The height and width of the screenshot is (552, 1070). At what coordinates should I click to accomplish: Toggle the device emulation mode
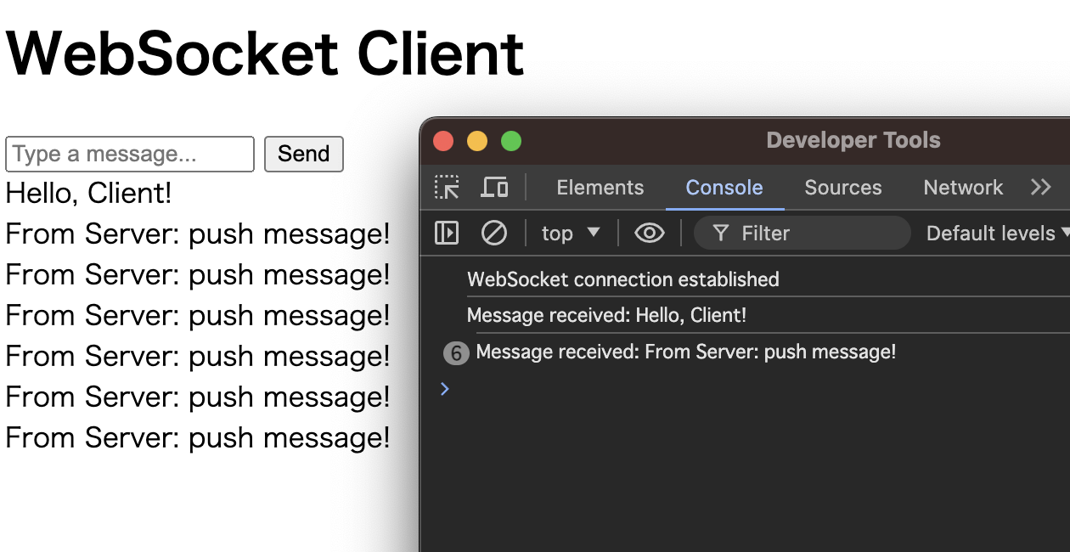pos(495,187)
